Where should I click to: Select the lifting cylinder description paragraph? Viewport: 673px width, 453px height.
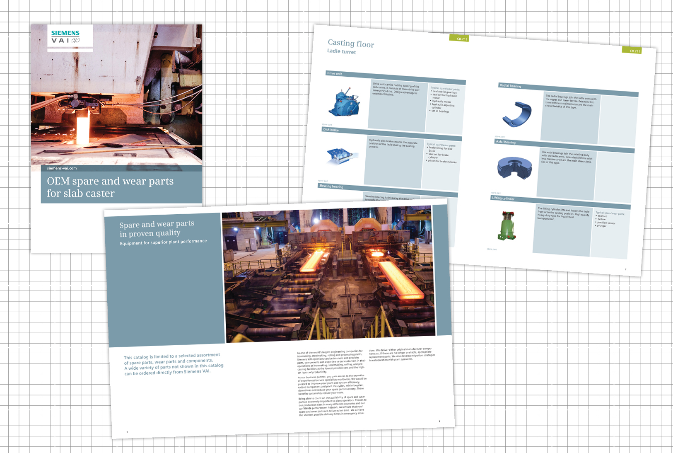tap(563, 213)
